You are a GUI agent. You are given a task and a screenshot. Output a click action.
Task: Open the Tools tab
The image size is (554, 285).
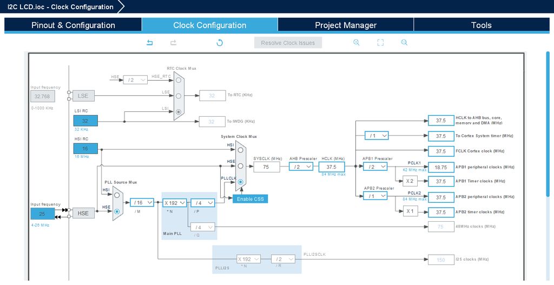point(481,25)
